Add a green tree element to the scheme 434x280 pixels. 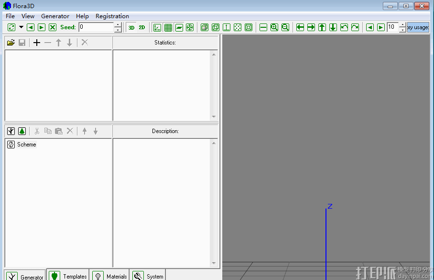click(22, 131)
